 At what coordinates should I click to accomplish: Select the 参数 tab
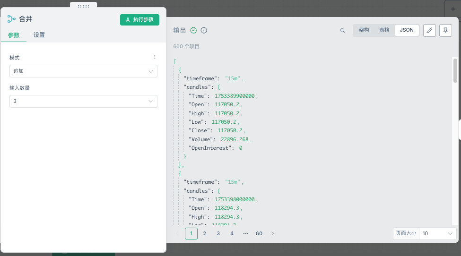click(14, 35)
